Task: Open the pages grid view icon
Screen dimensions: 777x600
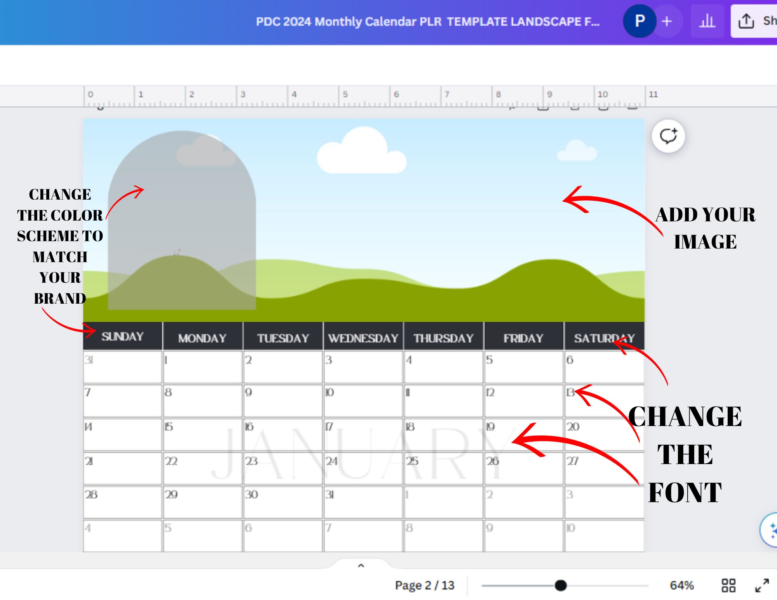Action: click(730, 585)
